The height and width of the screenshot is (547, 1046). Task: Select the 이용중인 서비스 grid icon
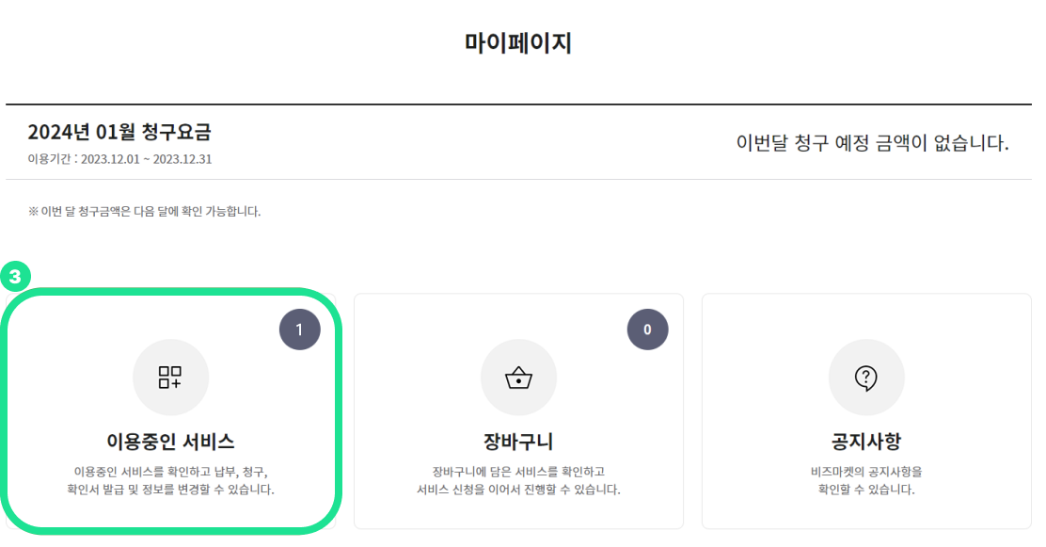point(170,377)
